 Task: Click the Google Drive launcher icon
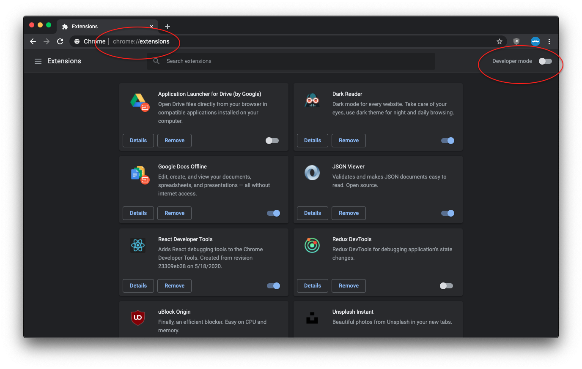139,102
